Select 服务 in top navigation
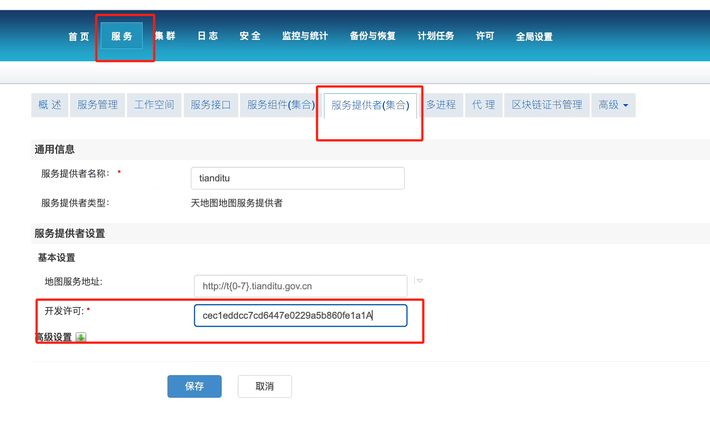The image size is (710, 440). pyautogui.click(x=122, y=36)
